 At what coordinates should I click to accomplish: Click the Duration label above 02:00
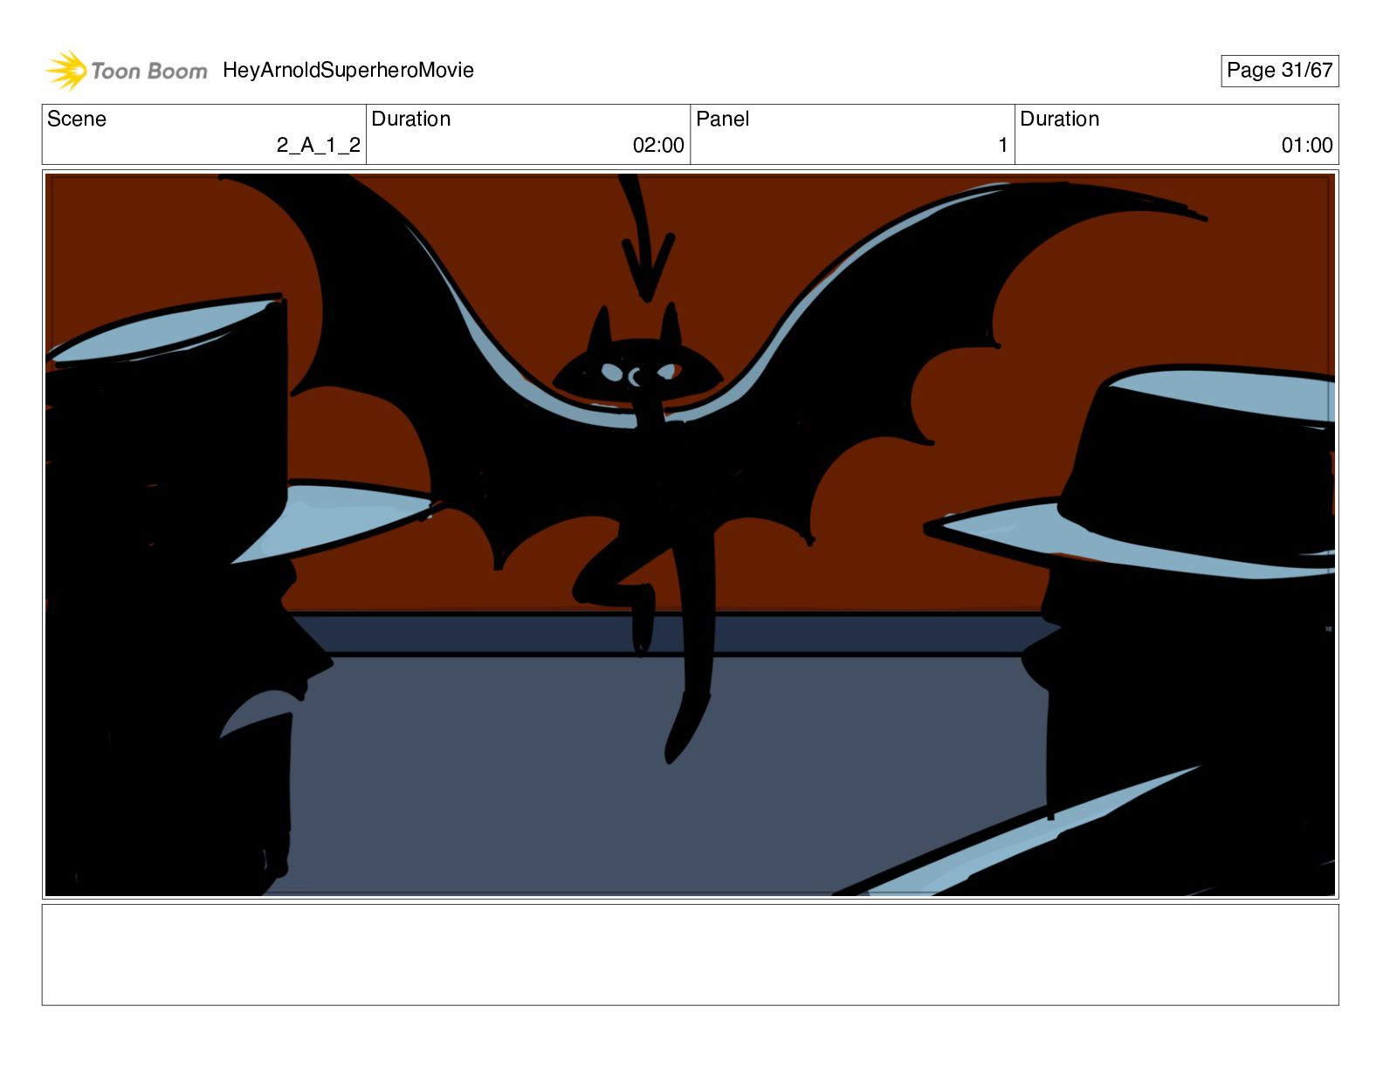tap(411, 119)
